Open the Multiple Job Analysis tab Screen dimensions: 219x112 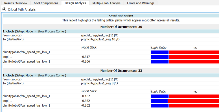point(106,3)
